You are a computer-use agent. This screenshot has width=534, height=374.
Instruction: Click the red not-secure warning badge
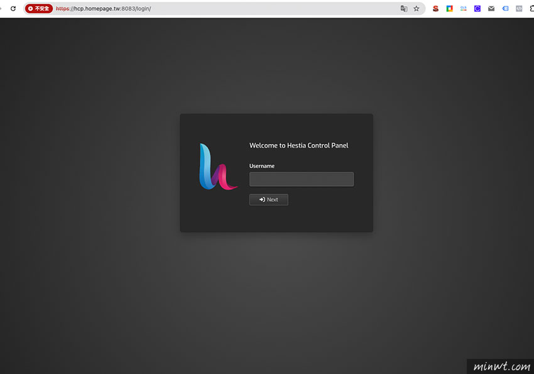[39, 9]
